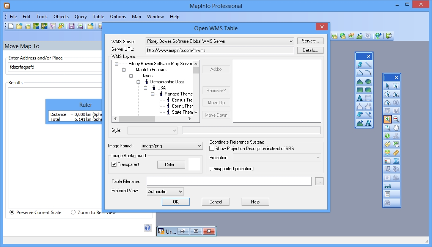Select the Rounded Rectangle drawing tool
Viewport: 432px width, 247px height.
(368, 90)
